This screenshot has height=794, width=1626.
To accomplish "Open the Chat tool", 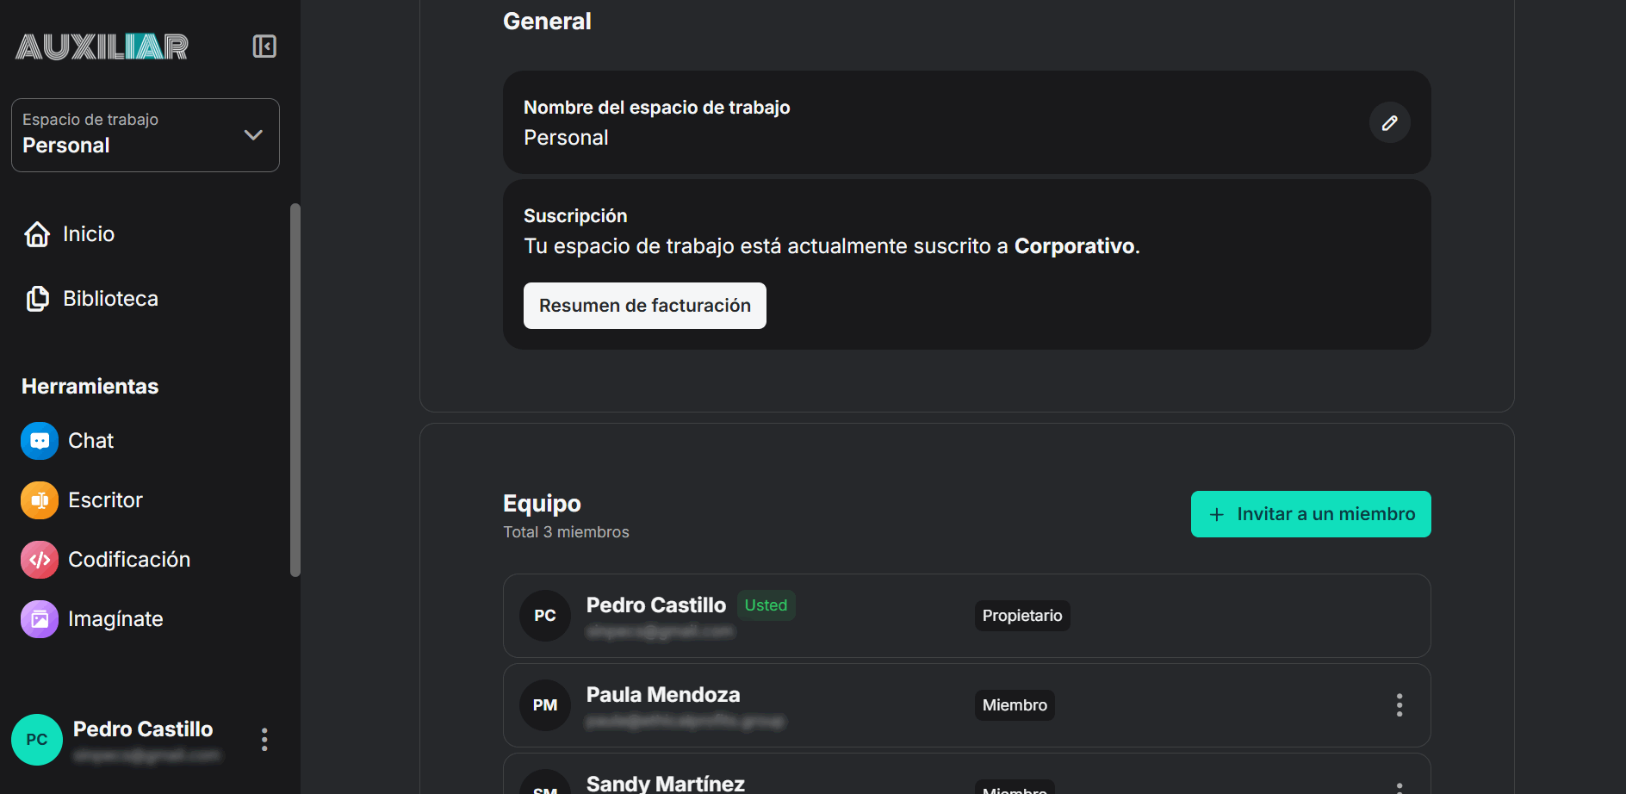I will click(x=90, y=440).
